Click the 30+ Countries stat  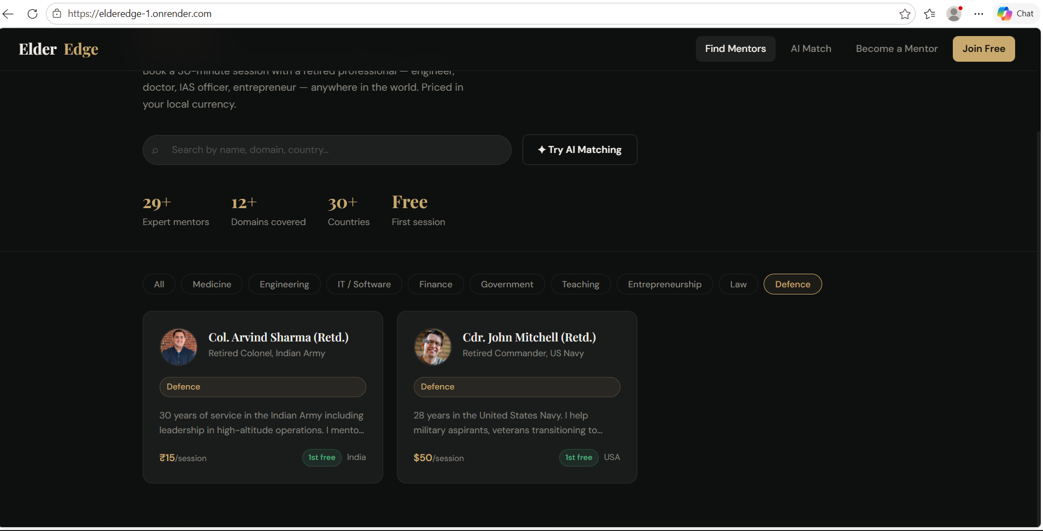tap(349, 211)
